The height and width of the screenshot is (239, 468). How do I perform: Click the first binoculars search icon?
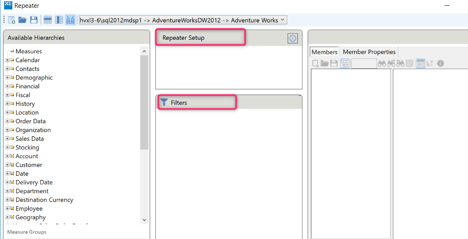[382, 64]
